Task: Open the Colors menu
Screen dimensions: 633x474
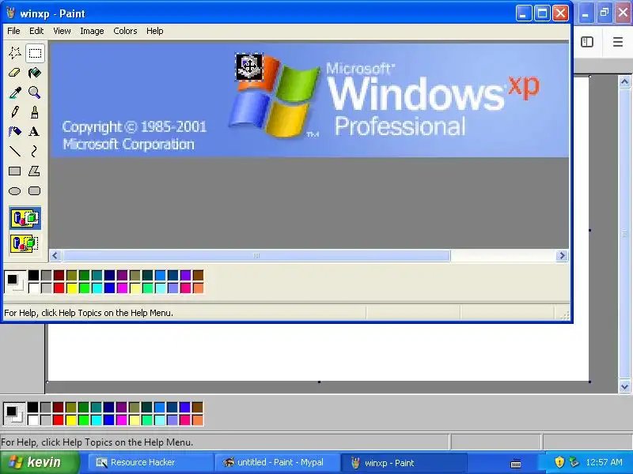Action: coord(125,31)
